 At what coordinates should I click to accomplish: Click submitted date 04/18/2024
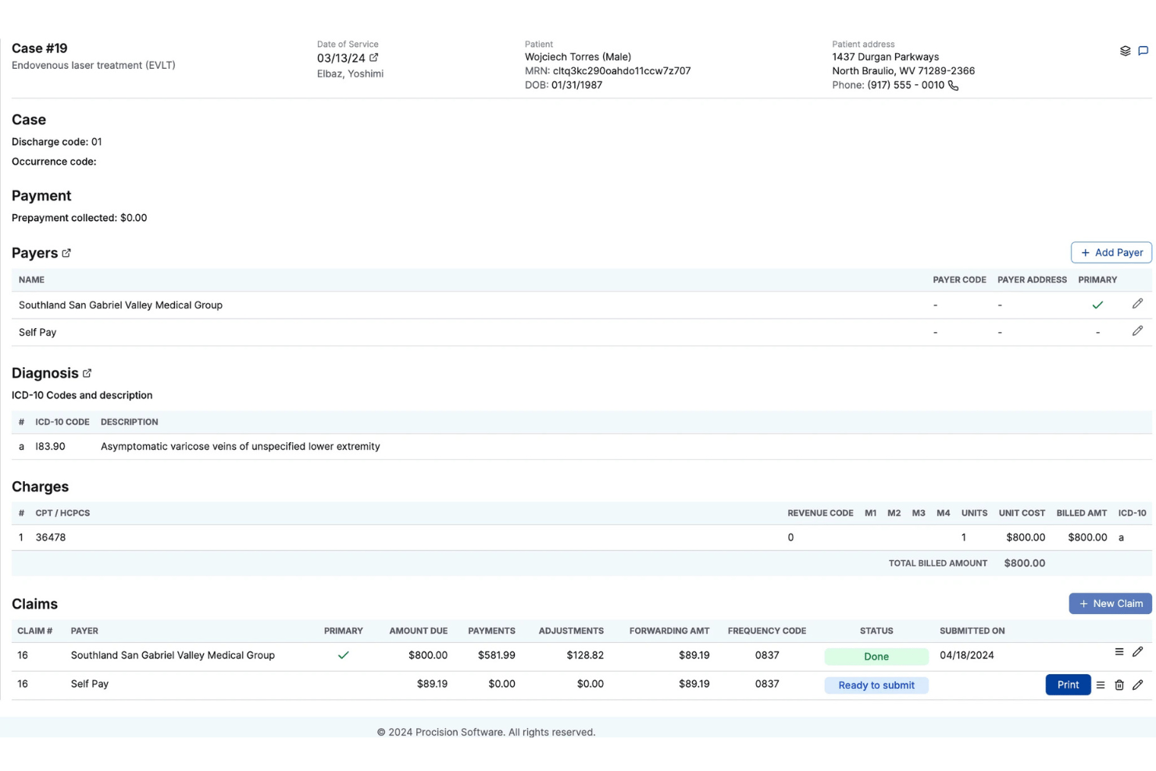tap(967, 655)
